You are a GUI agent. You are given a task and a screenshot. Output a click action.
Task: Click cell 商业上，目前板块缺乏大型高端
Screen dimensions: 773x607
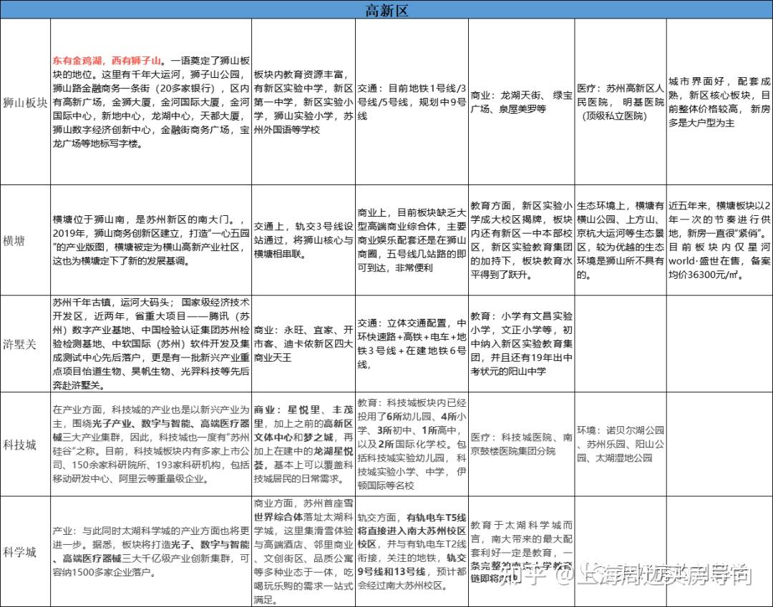tap(412, 240)
